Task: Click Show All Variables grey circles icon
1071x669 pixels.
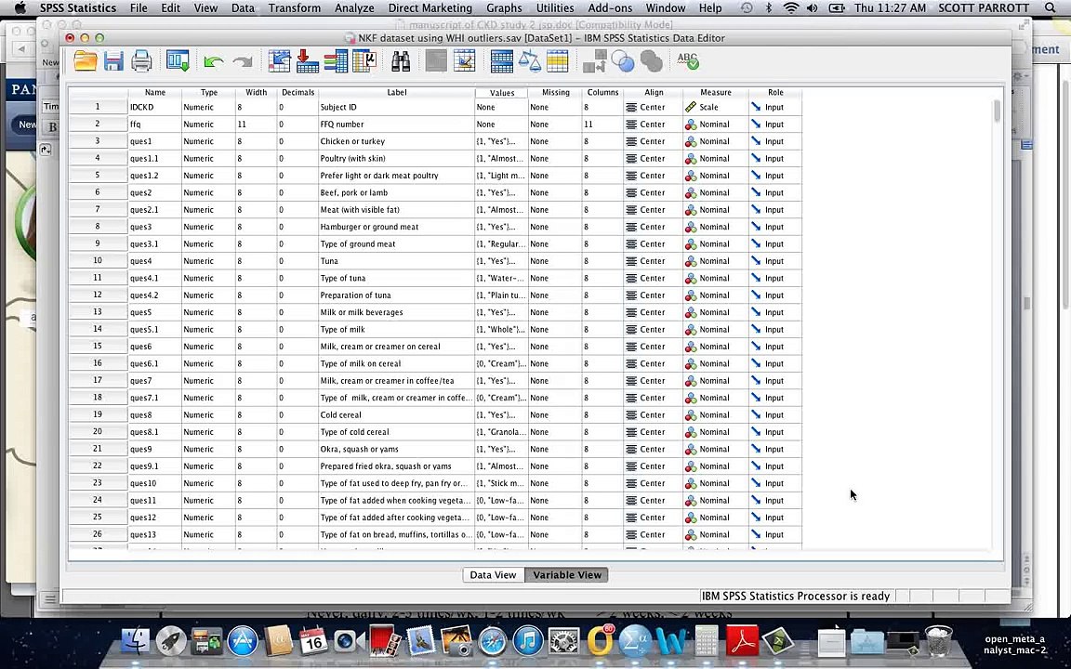Action: point(651,61)
